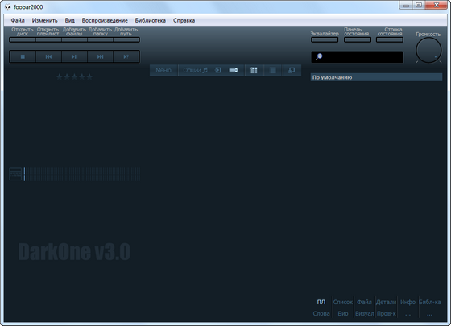Skip to the next track
451x326 pixels.
[x=101, y=56]
